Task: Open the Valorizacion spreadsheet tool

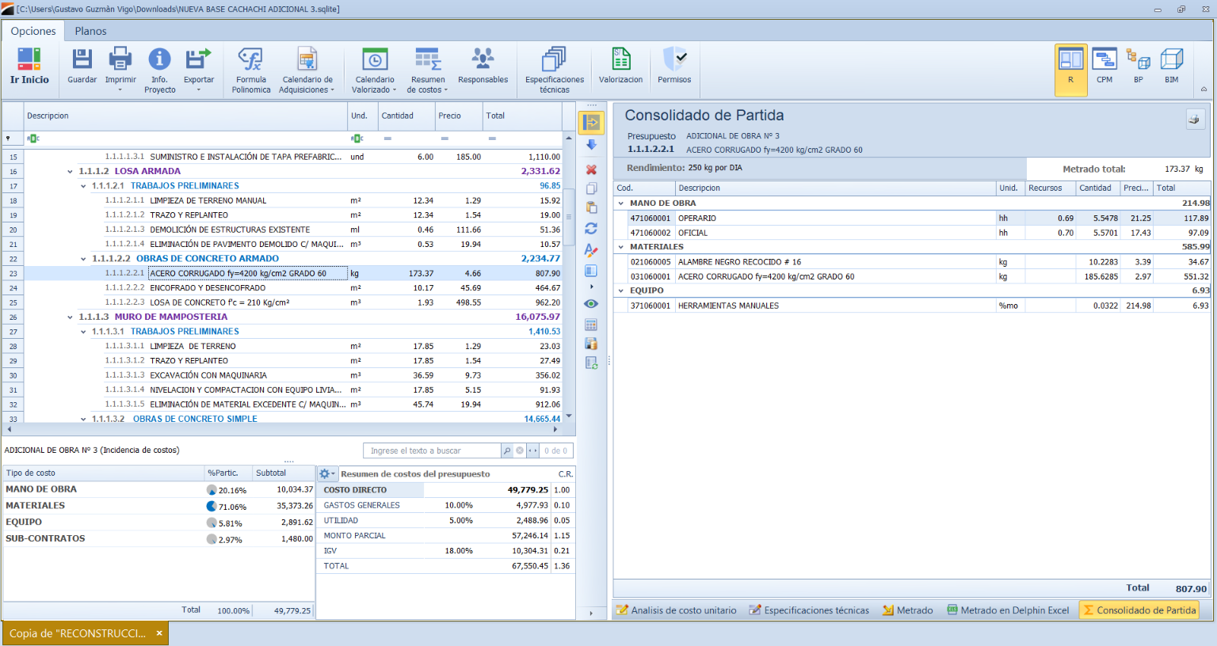Action: coord(620,60)
